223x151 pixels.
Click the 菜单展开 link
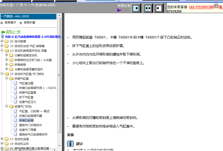coord(10,22)
